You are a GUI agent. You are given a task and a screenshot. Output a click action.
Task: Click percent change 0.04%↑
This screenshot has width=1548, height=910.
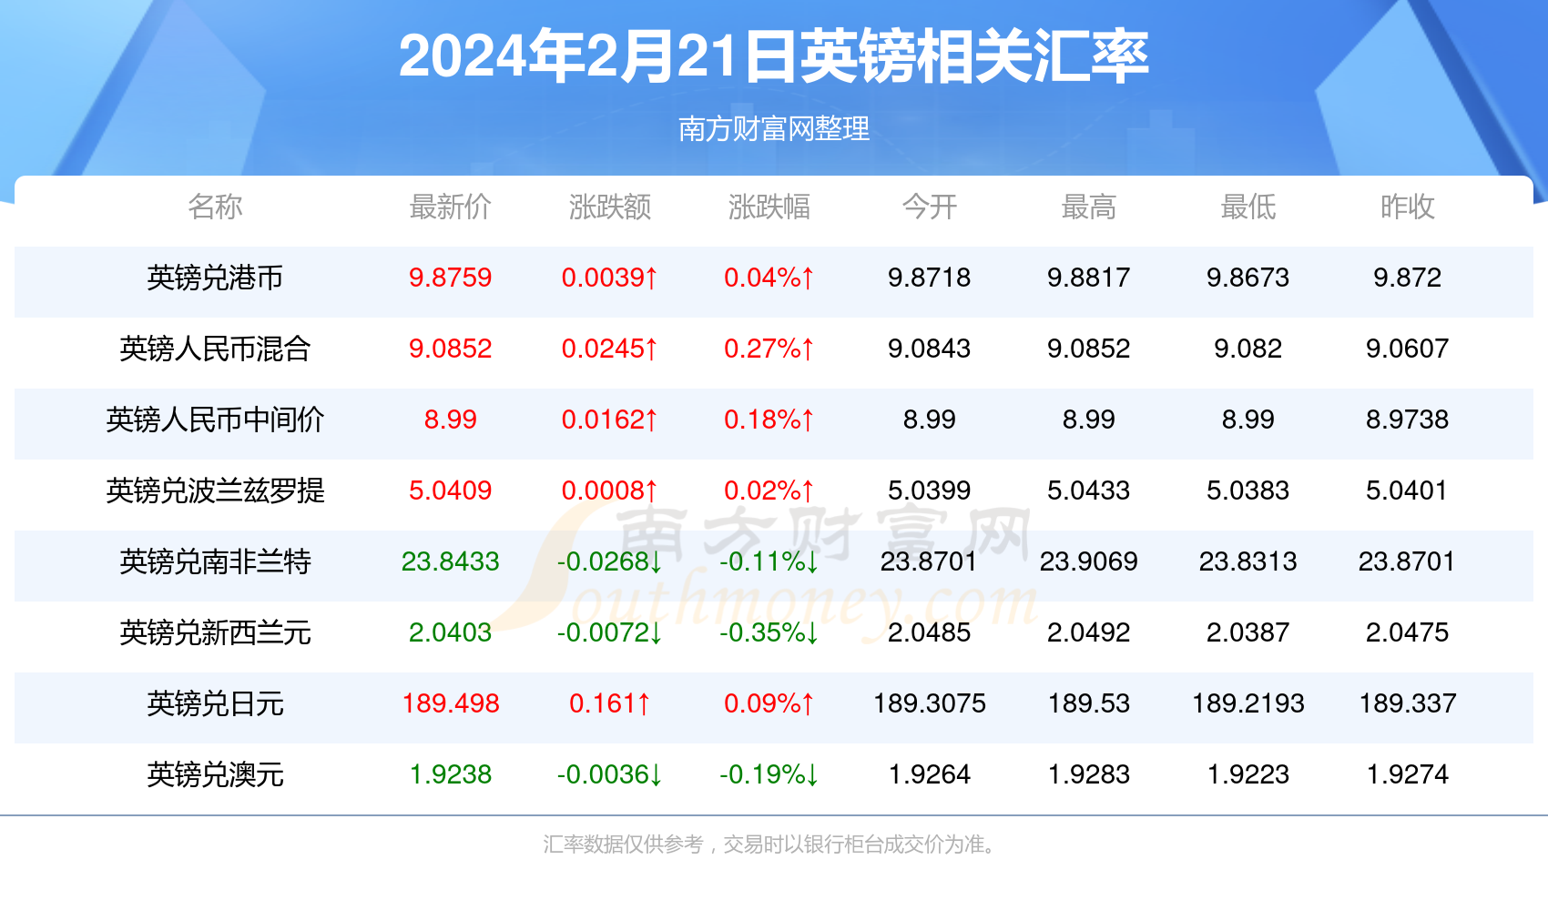[x=769, y=278]
